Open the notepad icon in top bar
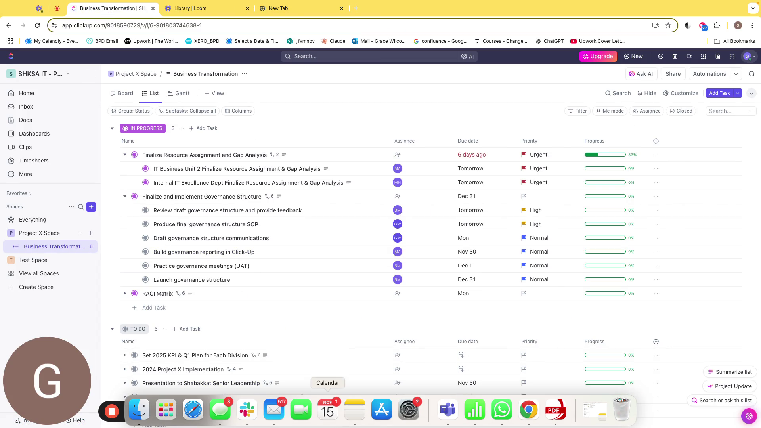Screen dimensions: 761x428 click(x=675, y=56)
